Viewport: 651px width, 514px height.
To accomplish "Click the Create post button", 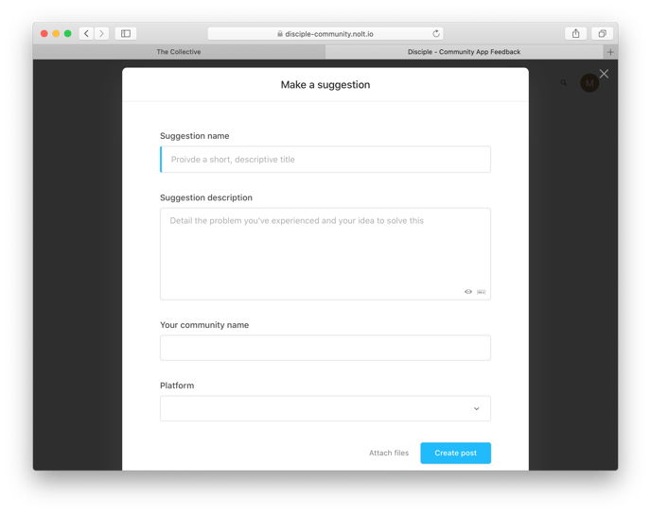I will [x=455, y=454].
